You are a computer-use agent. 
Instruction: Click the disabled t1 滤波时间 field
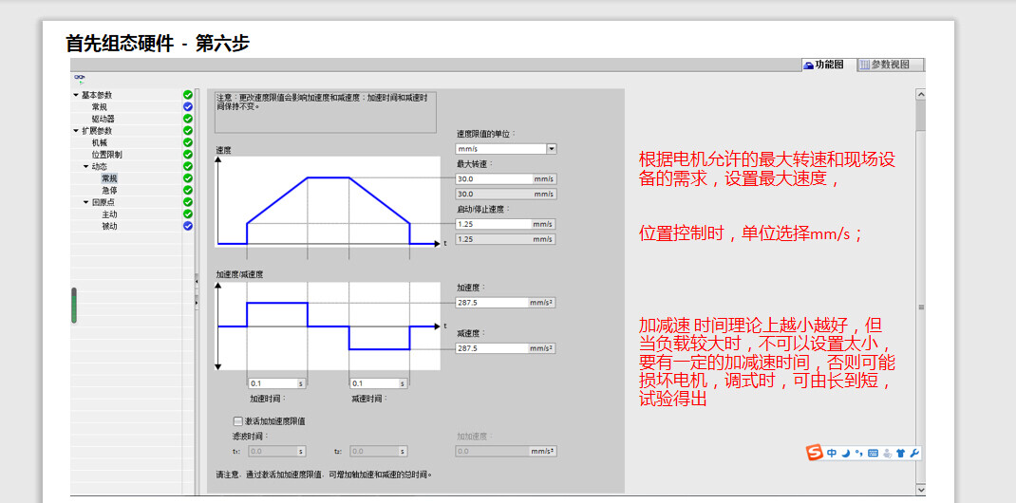coord(276,451)
